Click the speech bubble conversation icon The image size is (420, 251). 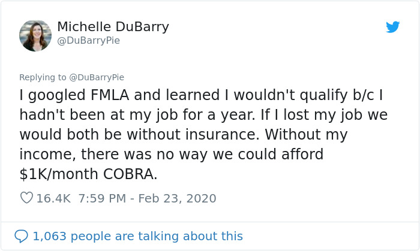(x=22, y=236)
